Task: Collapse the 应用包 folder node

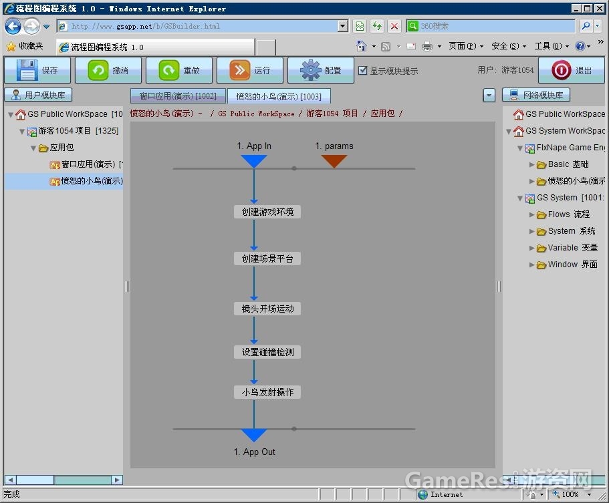Action: click(33, 148)
